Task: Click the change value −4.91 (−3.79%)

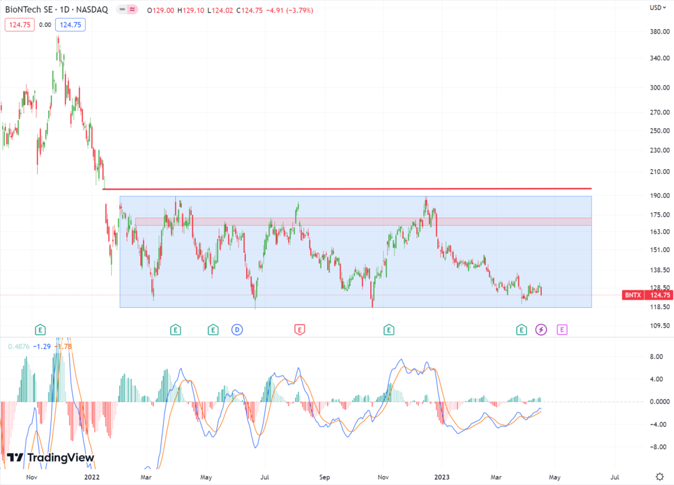Action: [x=290, y=10]
